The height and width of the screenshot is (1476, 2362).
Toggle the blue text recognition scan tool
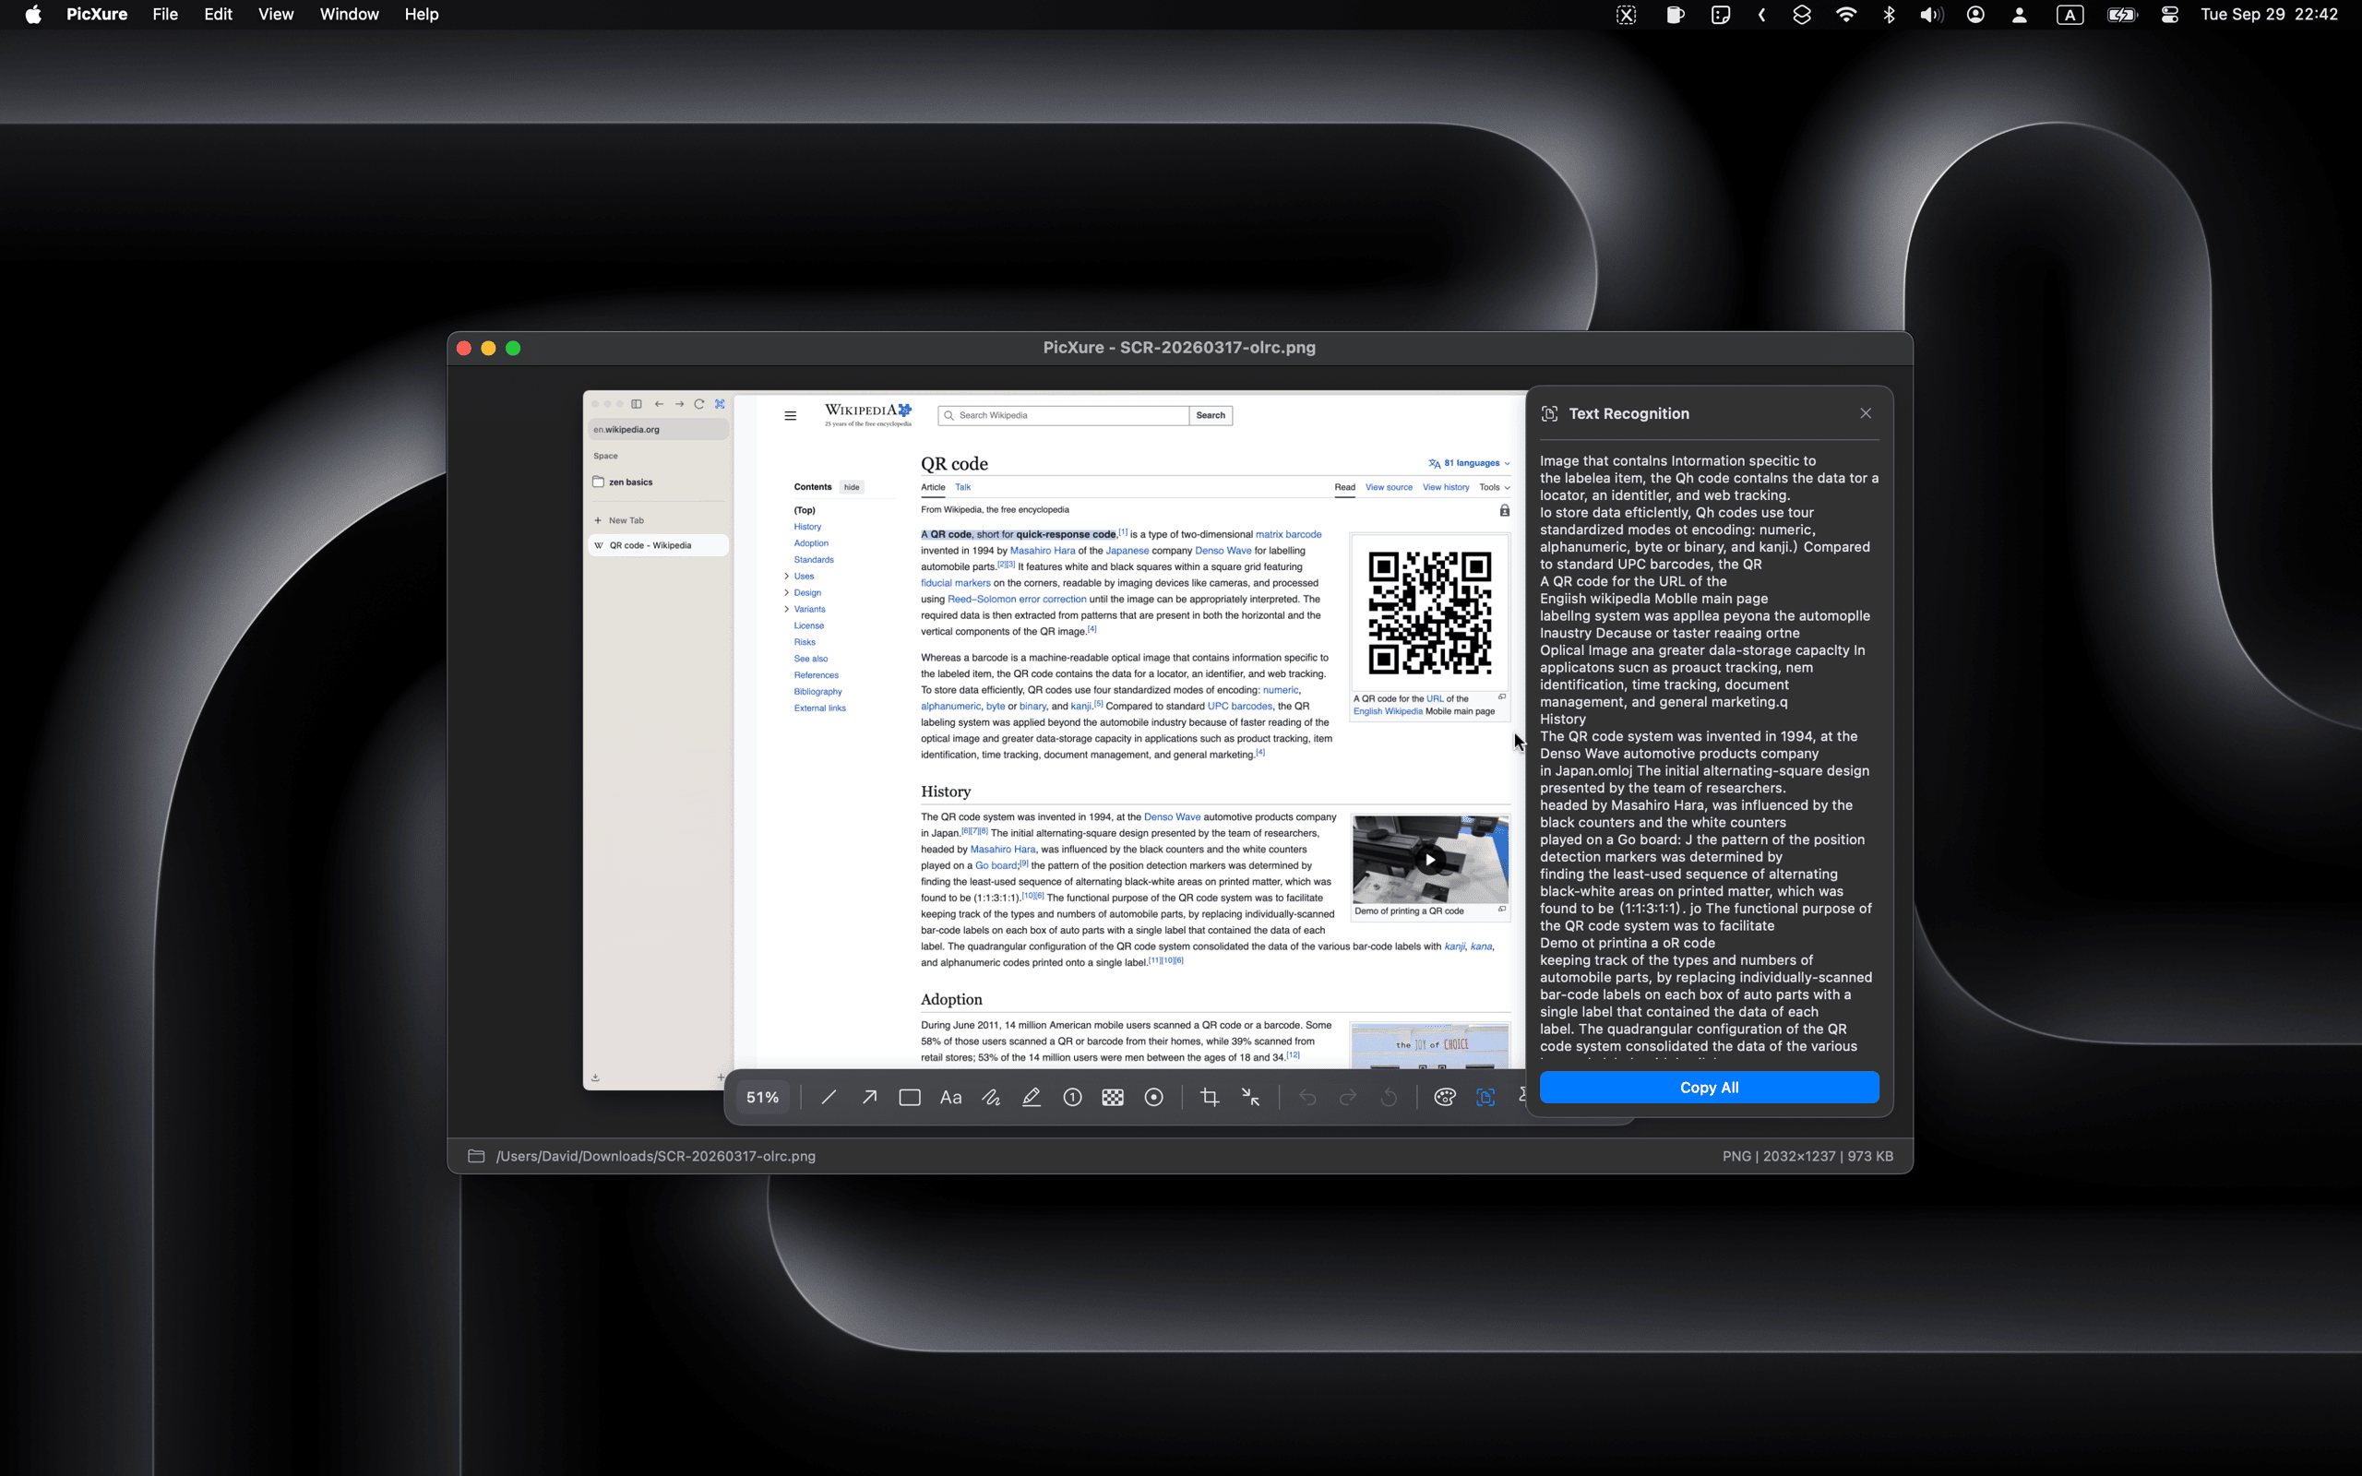click(1485, 1097)
